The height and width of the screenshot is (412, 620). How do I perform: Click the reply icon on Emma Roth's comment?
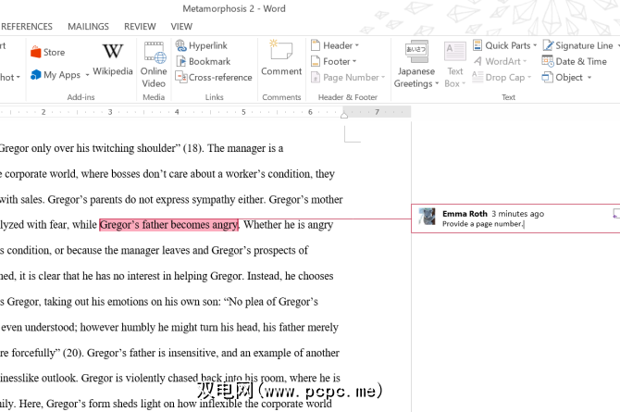coord(616,214)
